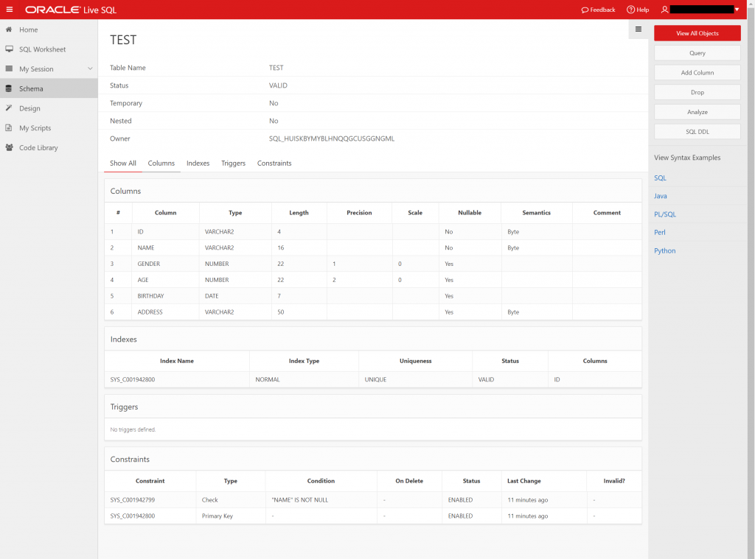This screenshot has height=559, width=755.
Task: Switch to the Indexes tab
Action: pyautogui.click(x=198, y=163)
